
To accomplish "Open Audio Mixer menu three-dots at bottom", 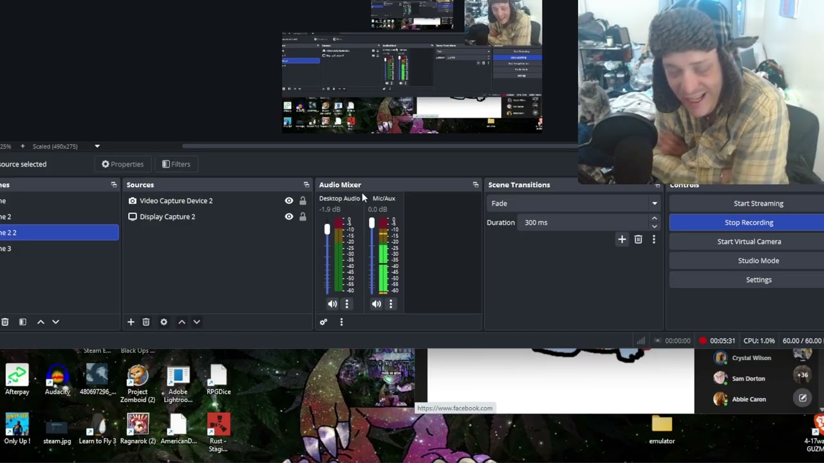I will 341,322.
